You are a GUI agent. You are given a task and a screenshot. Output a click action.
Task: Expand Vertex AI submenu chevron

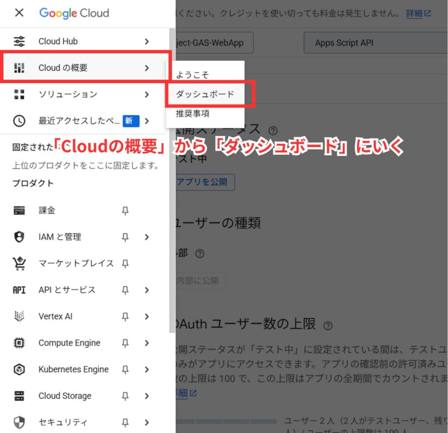147,316
